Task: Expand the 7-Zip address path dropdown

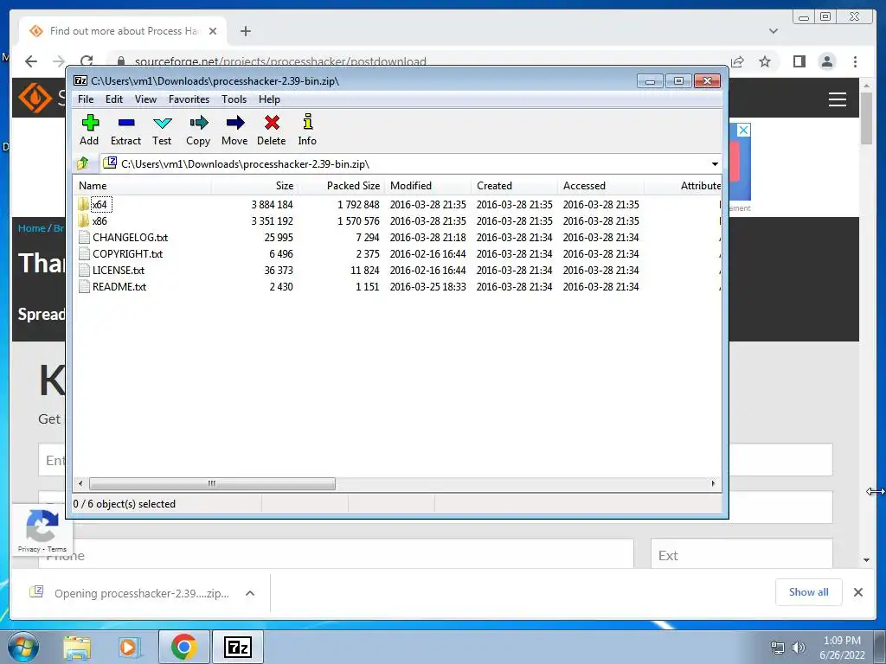Action: [715, 163]
